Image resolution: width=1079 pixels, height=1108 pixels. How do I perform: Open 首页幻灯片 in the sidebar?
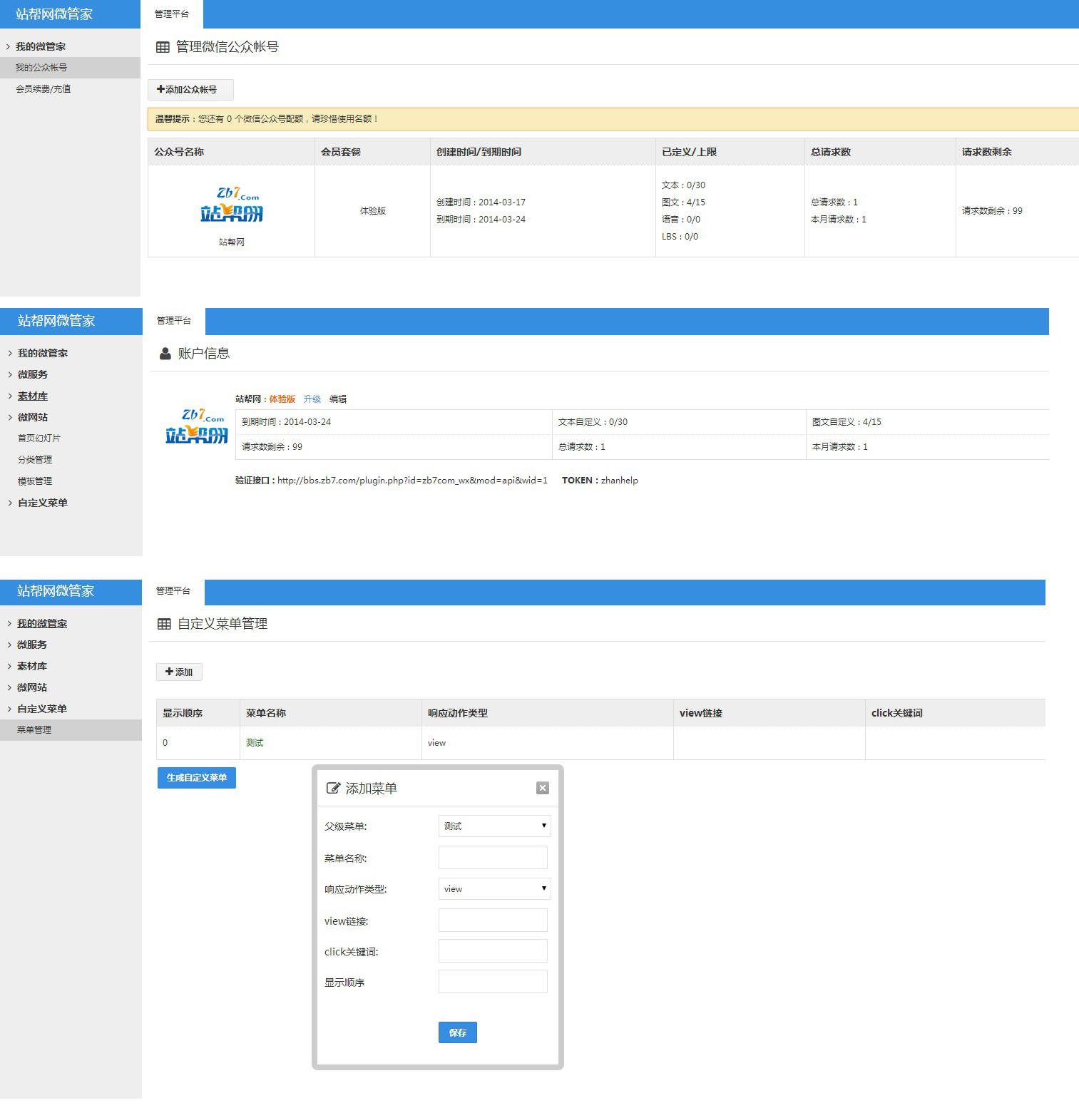pos(39,438)
